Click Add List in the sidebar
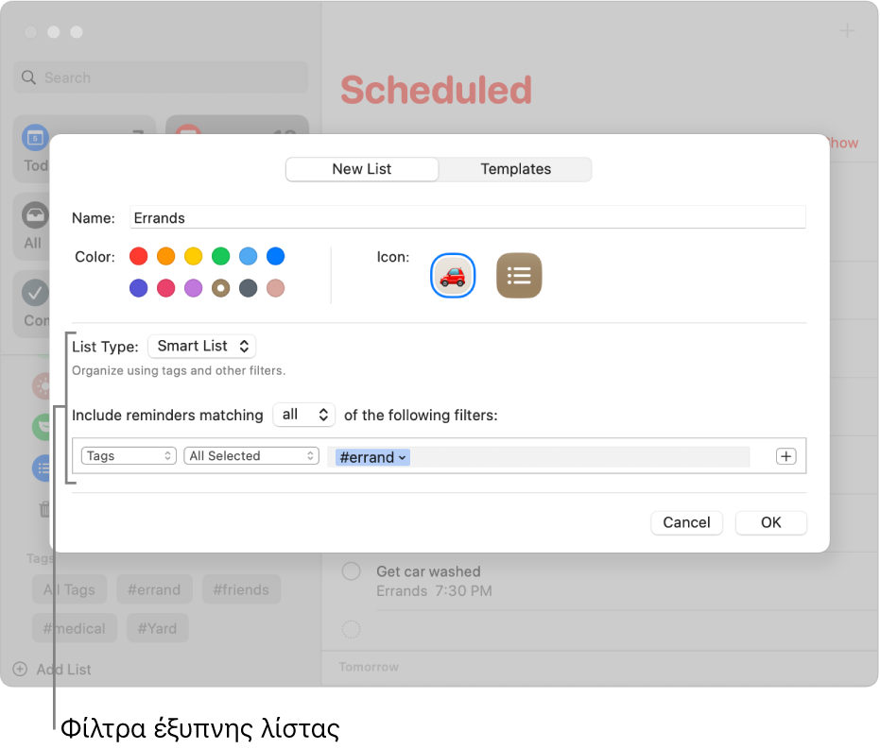The image size is (880, 749). 63,670
